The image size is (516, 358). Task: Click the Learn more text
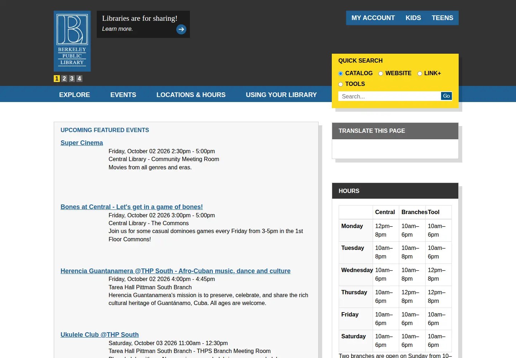click(x=118, y=29)
